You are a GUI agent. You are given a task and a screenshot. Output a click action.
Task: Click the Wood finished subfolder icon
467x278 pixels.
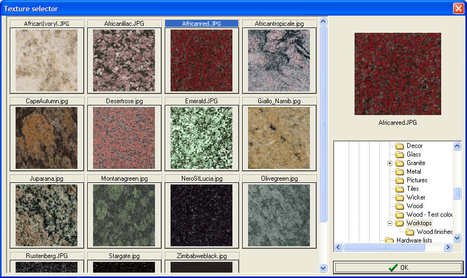click(x=410, y=232)
